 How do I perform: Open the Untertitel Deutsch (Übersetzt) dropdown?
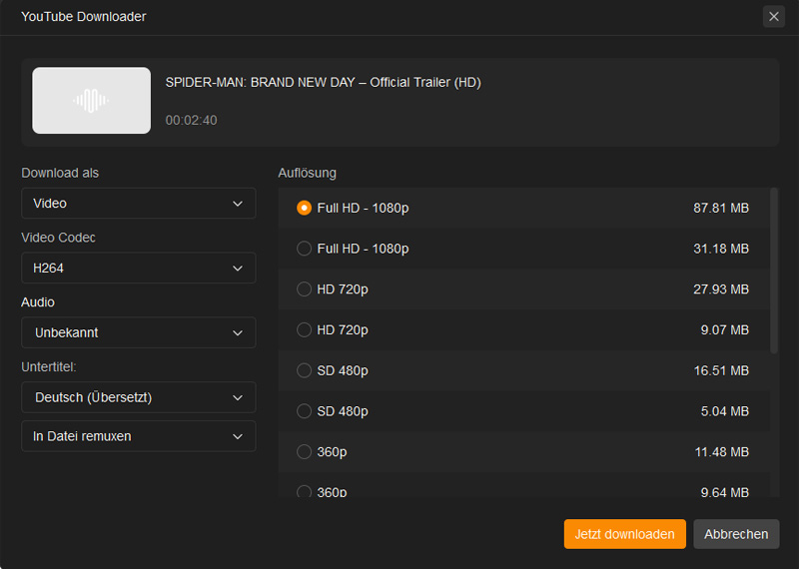point(138,397)
